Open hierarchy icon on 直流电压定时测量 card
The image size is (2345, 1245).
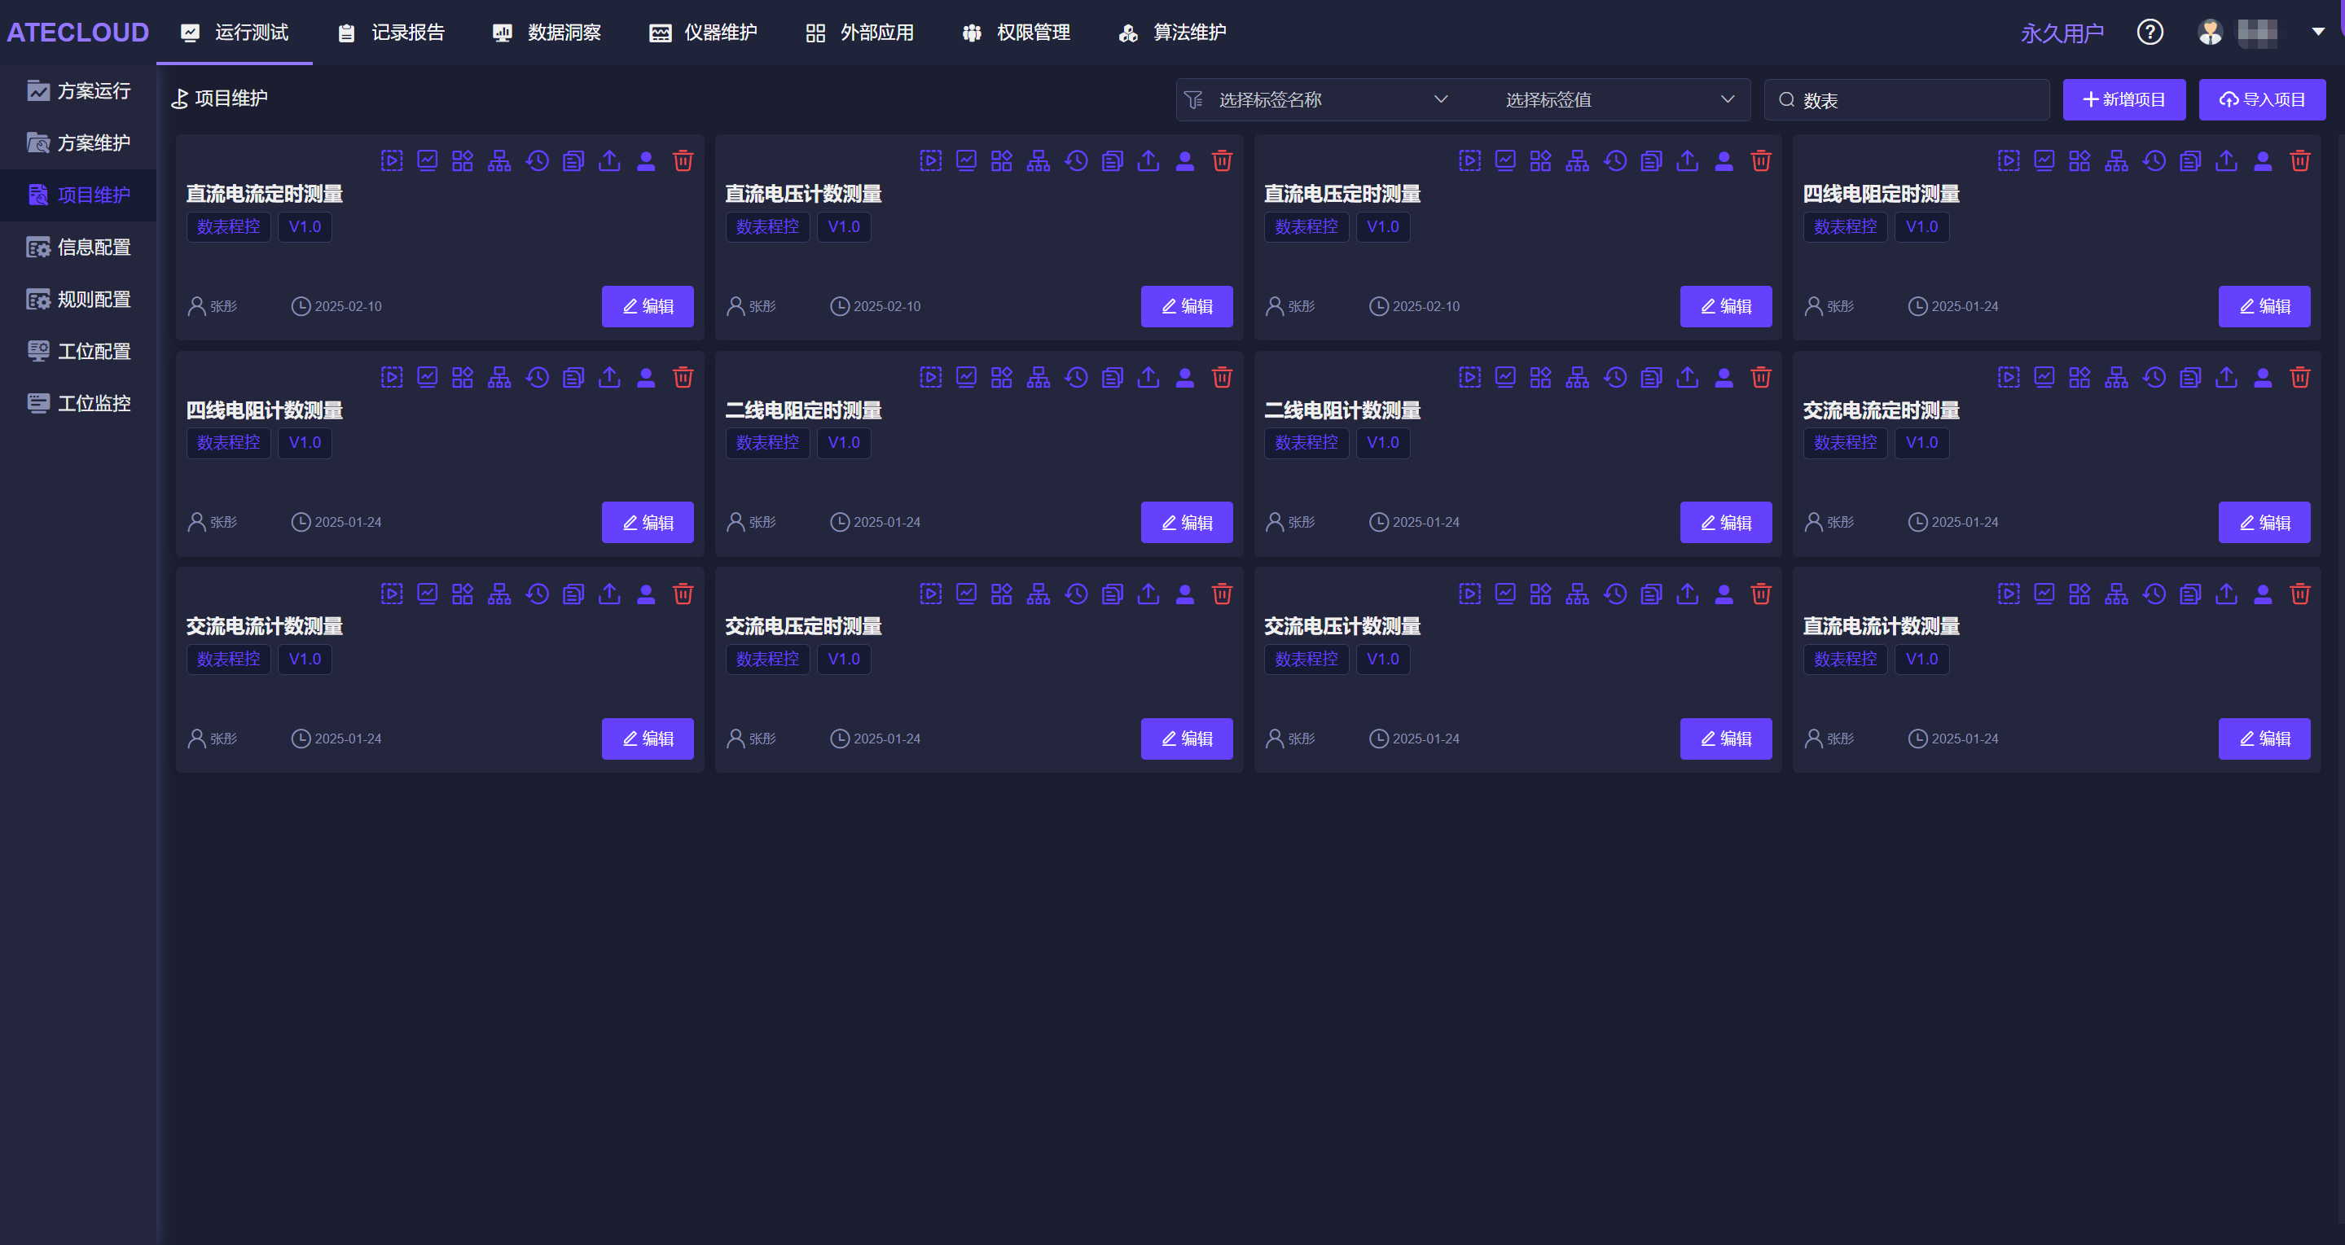pyautogui.click(x=1578, y=161)
